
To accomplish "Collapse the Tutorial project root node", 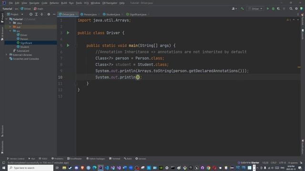I will coord(7,19).
